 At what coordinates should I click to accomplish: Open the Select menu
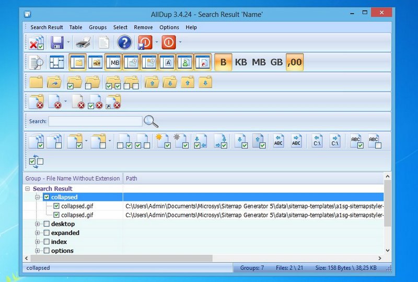120,28
